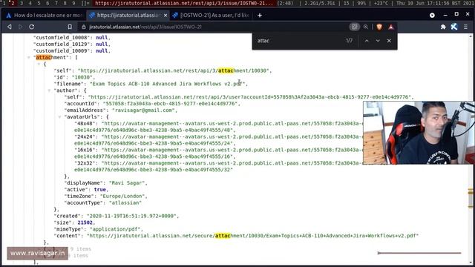
Task: Close the find-in-page bar
Action: (389, 41)
